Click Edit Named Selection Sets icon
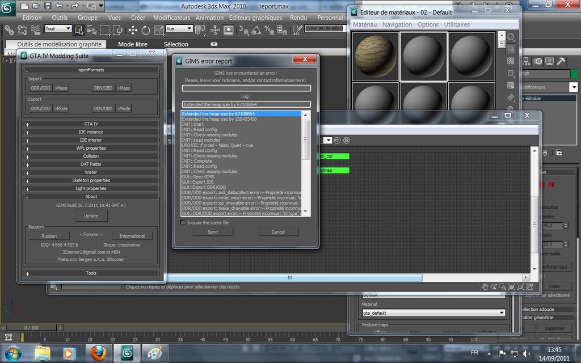 (x=297, y=30)
